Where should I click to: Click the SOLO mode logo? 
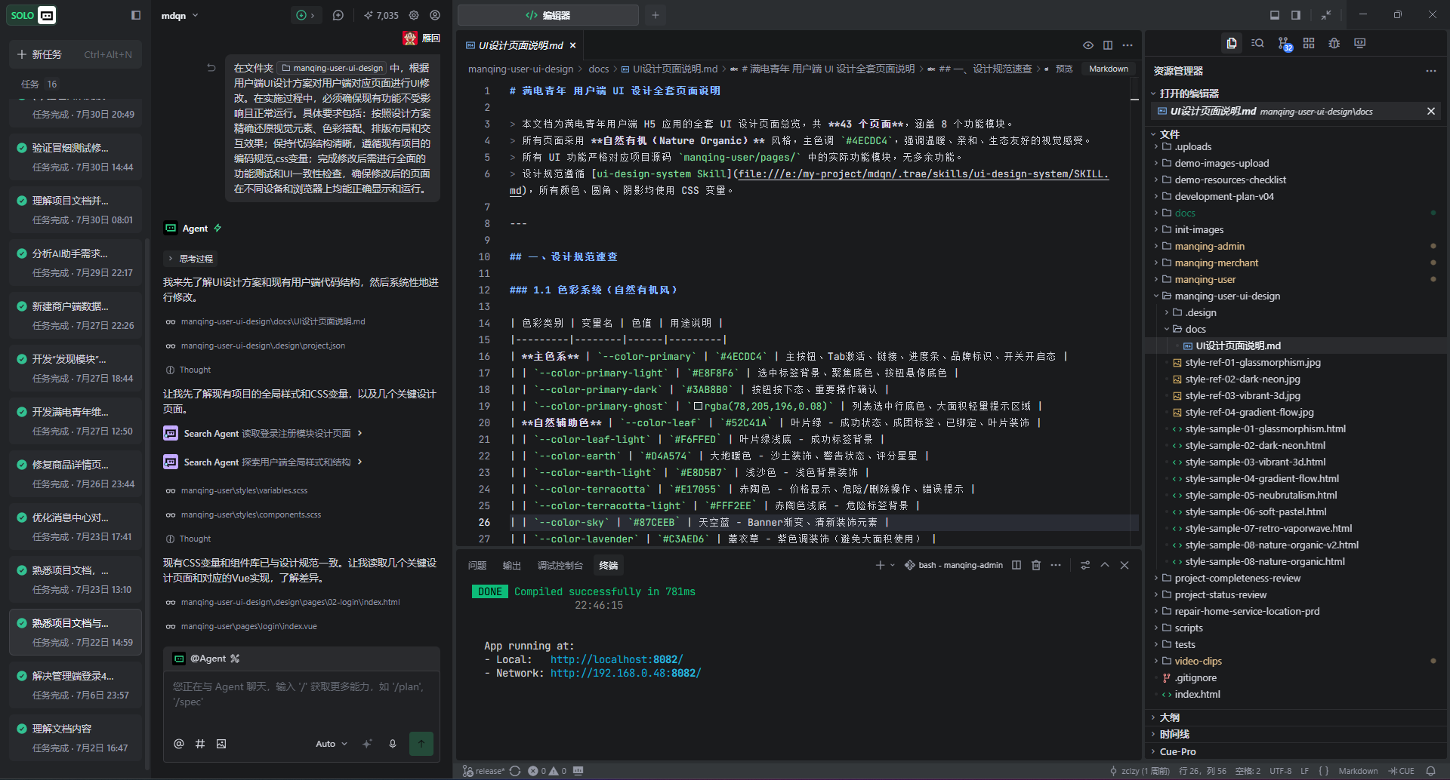tap(32, 15)
